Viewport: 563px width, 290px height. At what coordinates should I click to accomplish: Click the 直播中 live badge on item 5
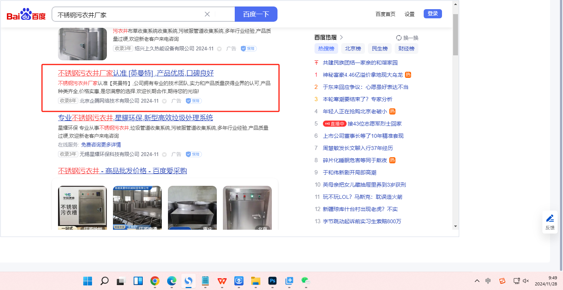(x=334, y=124)
